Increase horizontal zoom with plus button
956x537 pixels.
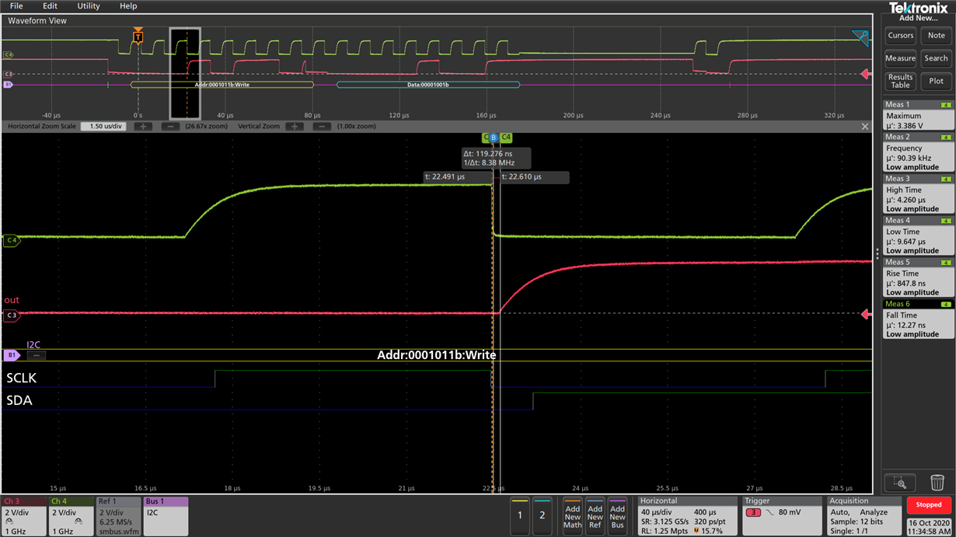pyautogui.click(x=142, y=126)
